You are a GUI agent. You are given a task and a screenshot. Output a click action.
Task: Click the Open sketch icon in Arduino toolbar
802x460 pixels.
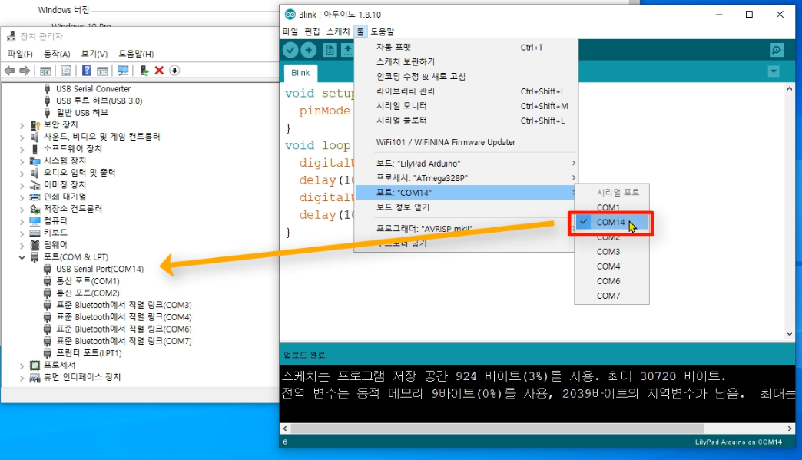347,50
